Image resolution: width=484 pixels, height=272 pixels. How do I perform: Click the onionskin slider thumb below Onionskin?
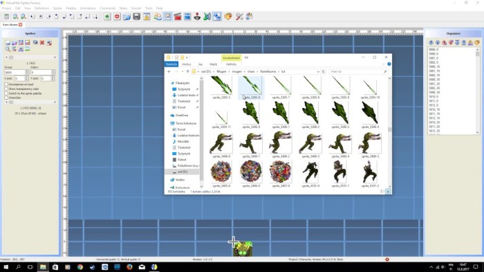11,102
